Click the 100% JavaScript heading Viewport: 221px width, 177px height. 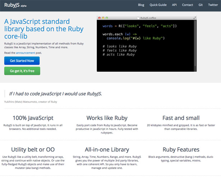point(33,118)
